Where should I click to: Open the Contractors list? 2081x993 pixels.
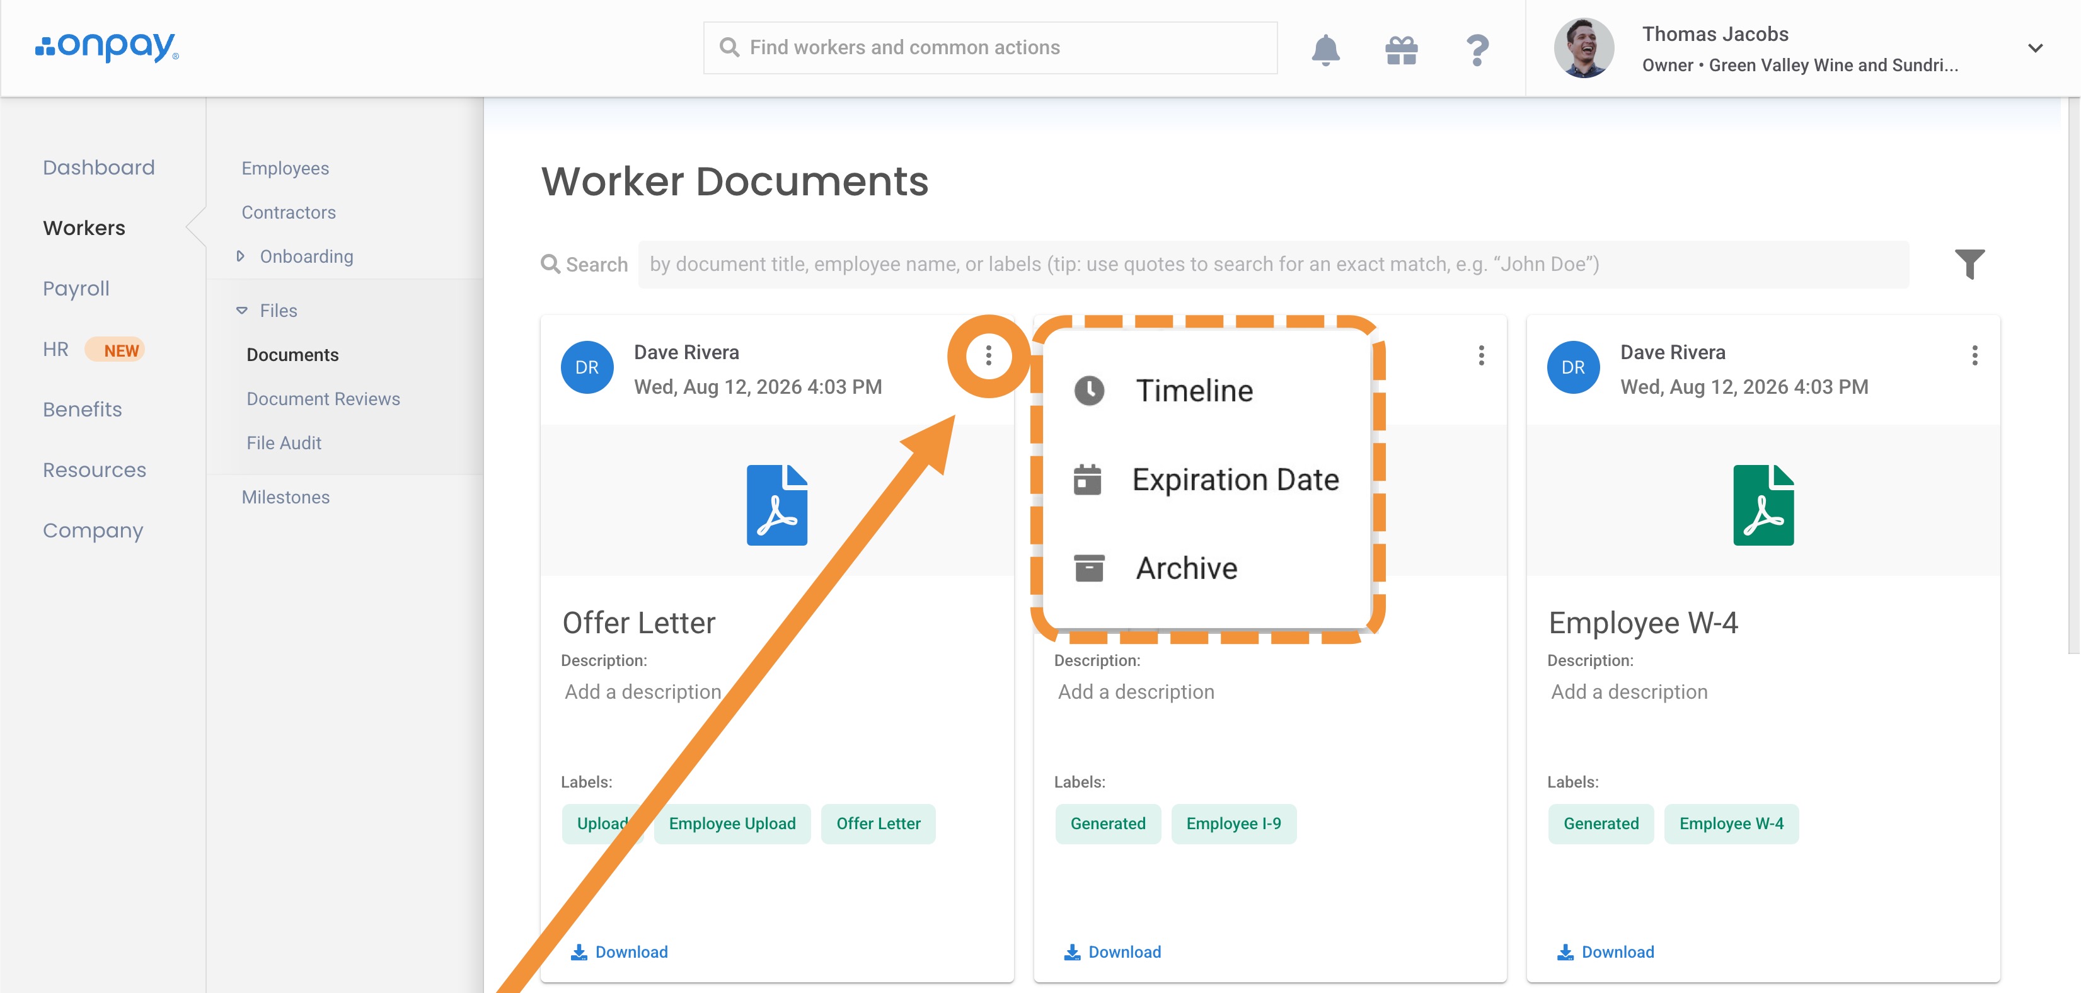(x=289, y=212)
